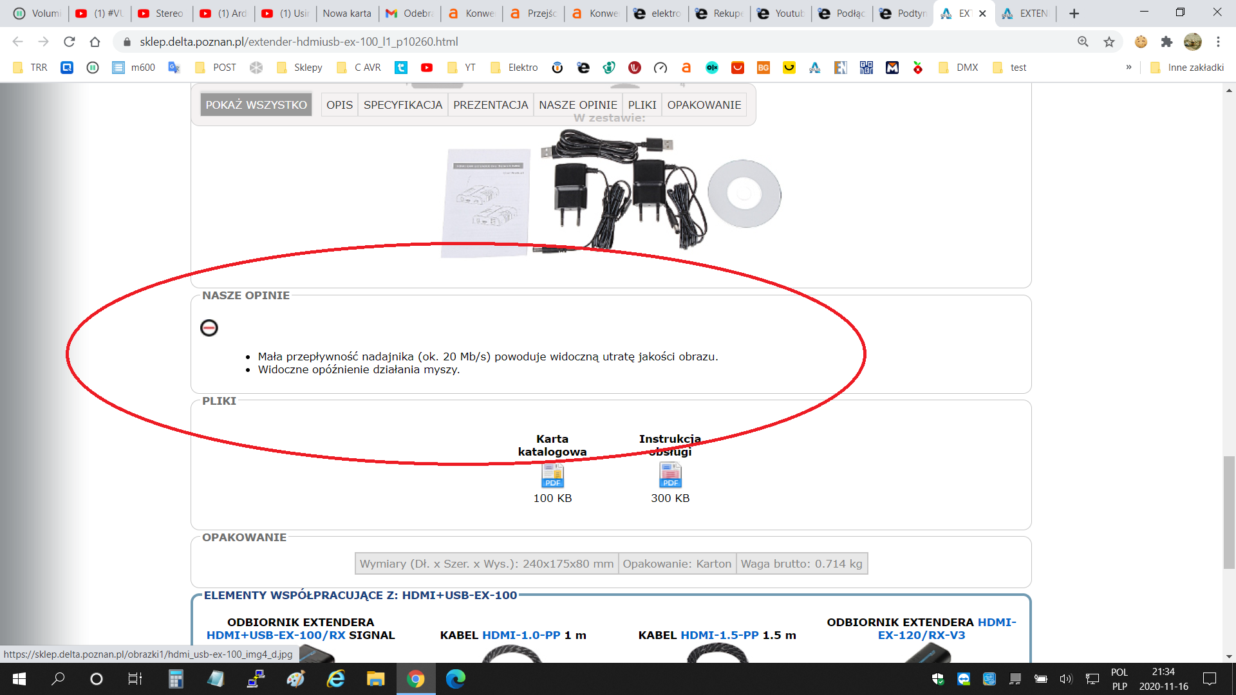
Task: Open the HDMI+USB-EX-100/RX product link
Action: coord(276,635)
